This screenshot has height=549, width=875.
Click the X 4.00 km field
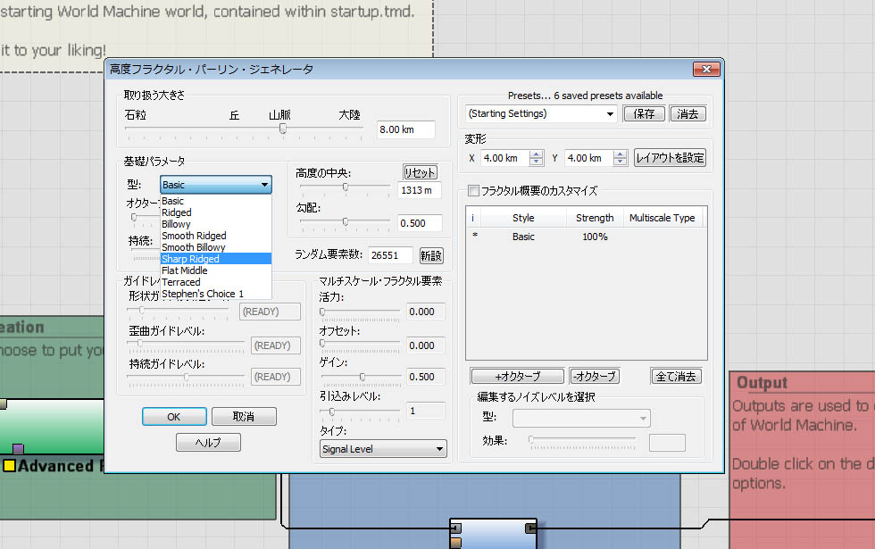tap(505, 158)
